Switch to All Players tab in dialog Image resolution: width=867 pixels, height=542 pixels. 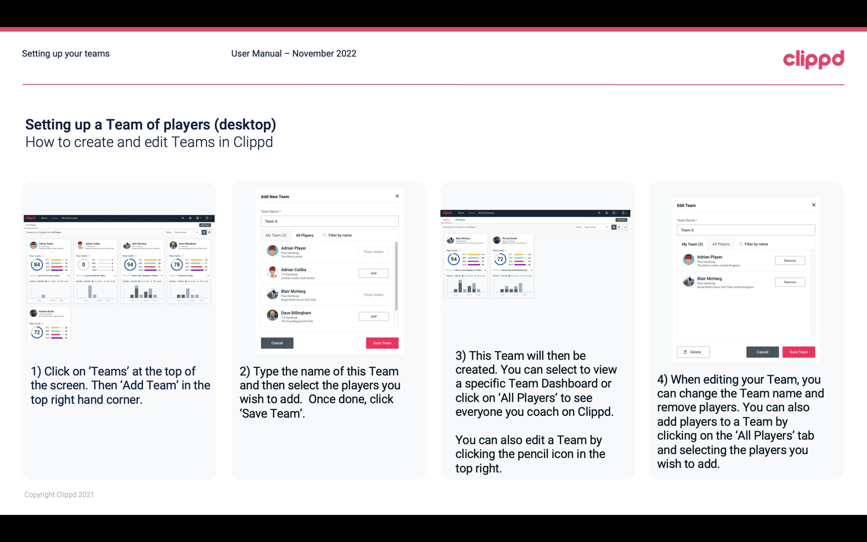[305, 235]
